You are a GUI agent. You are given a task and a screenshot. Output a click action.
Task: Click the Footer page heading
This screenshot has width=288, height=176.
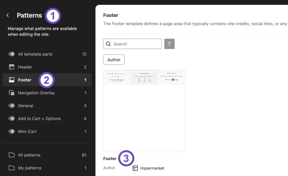(x=111, y=15)
